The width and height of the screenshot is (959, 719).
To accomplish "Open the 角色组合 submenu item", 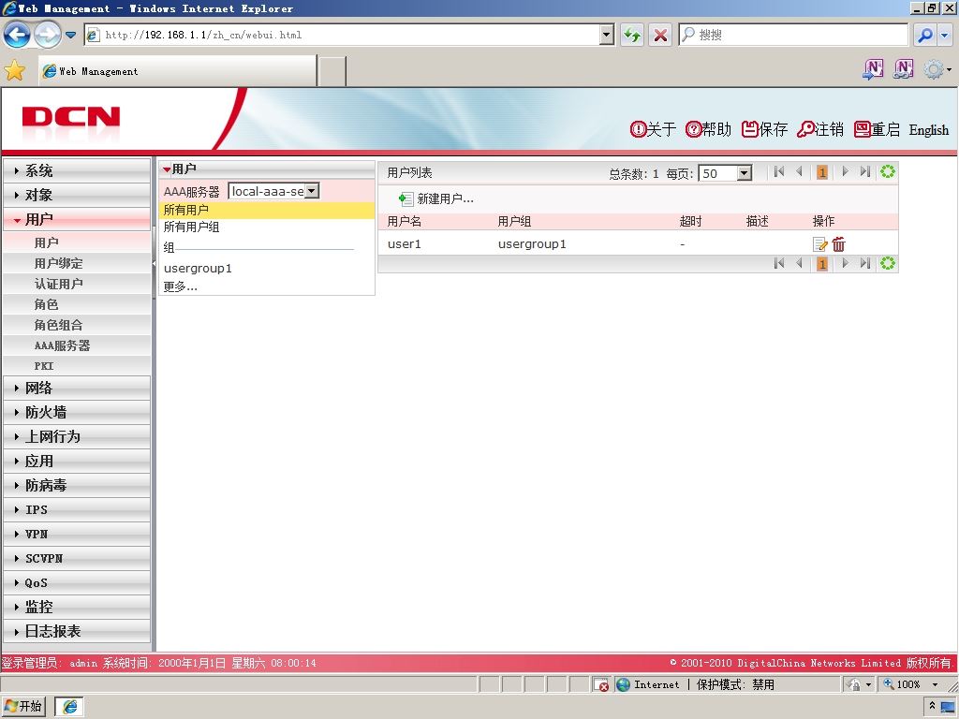I will pos(77,325).
